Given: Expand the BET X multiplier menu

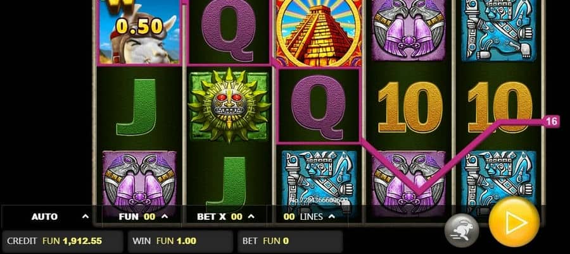Looking at the screenshot, I should pos(225,217).
